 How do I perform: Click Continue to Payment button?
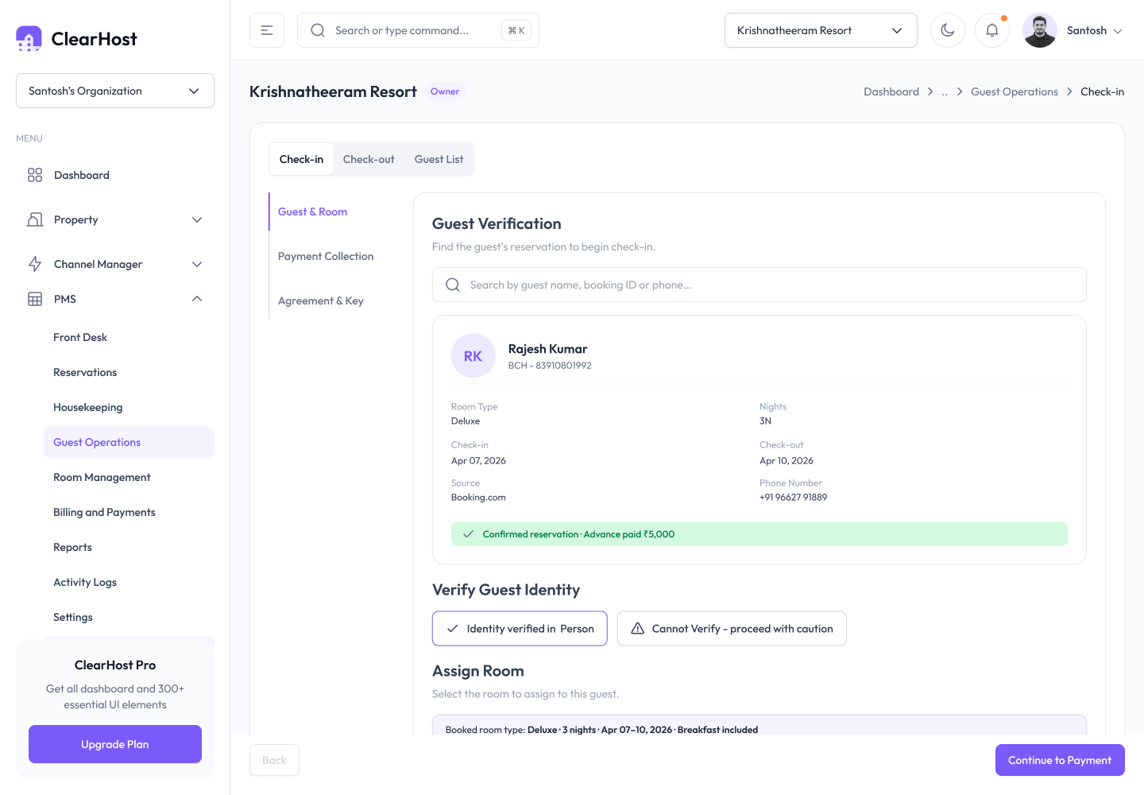[x=1060, y=760]
